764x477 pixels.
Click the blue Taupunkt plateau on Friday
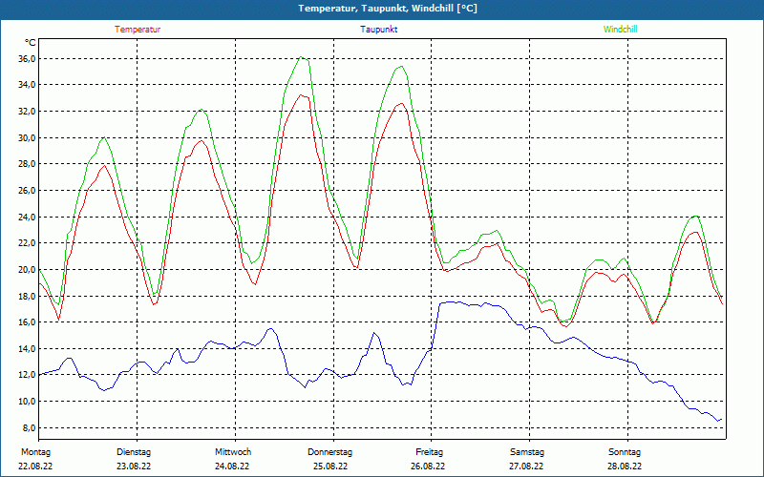tap(468, 303)
